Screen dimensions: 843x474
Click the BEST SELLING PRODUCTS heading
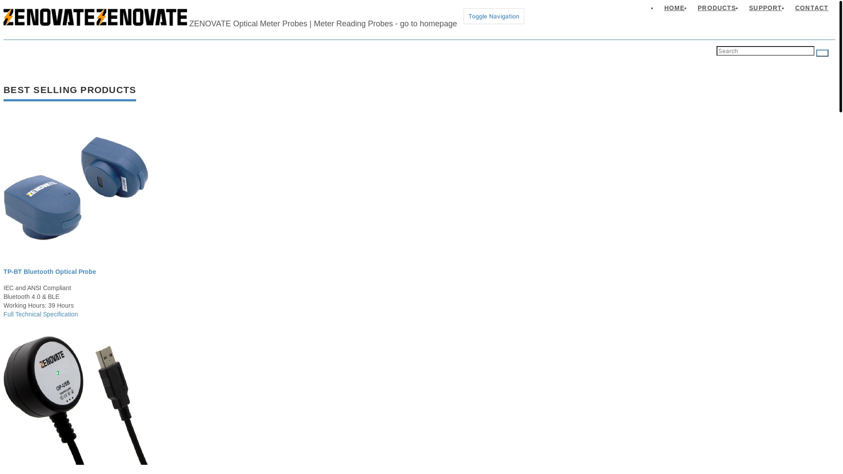70,90
